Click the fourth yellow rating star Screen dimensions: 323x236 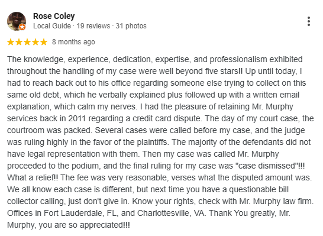[35, 42]
